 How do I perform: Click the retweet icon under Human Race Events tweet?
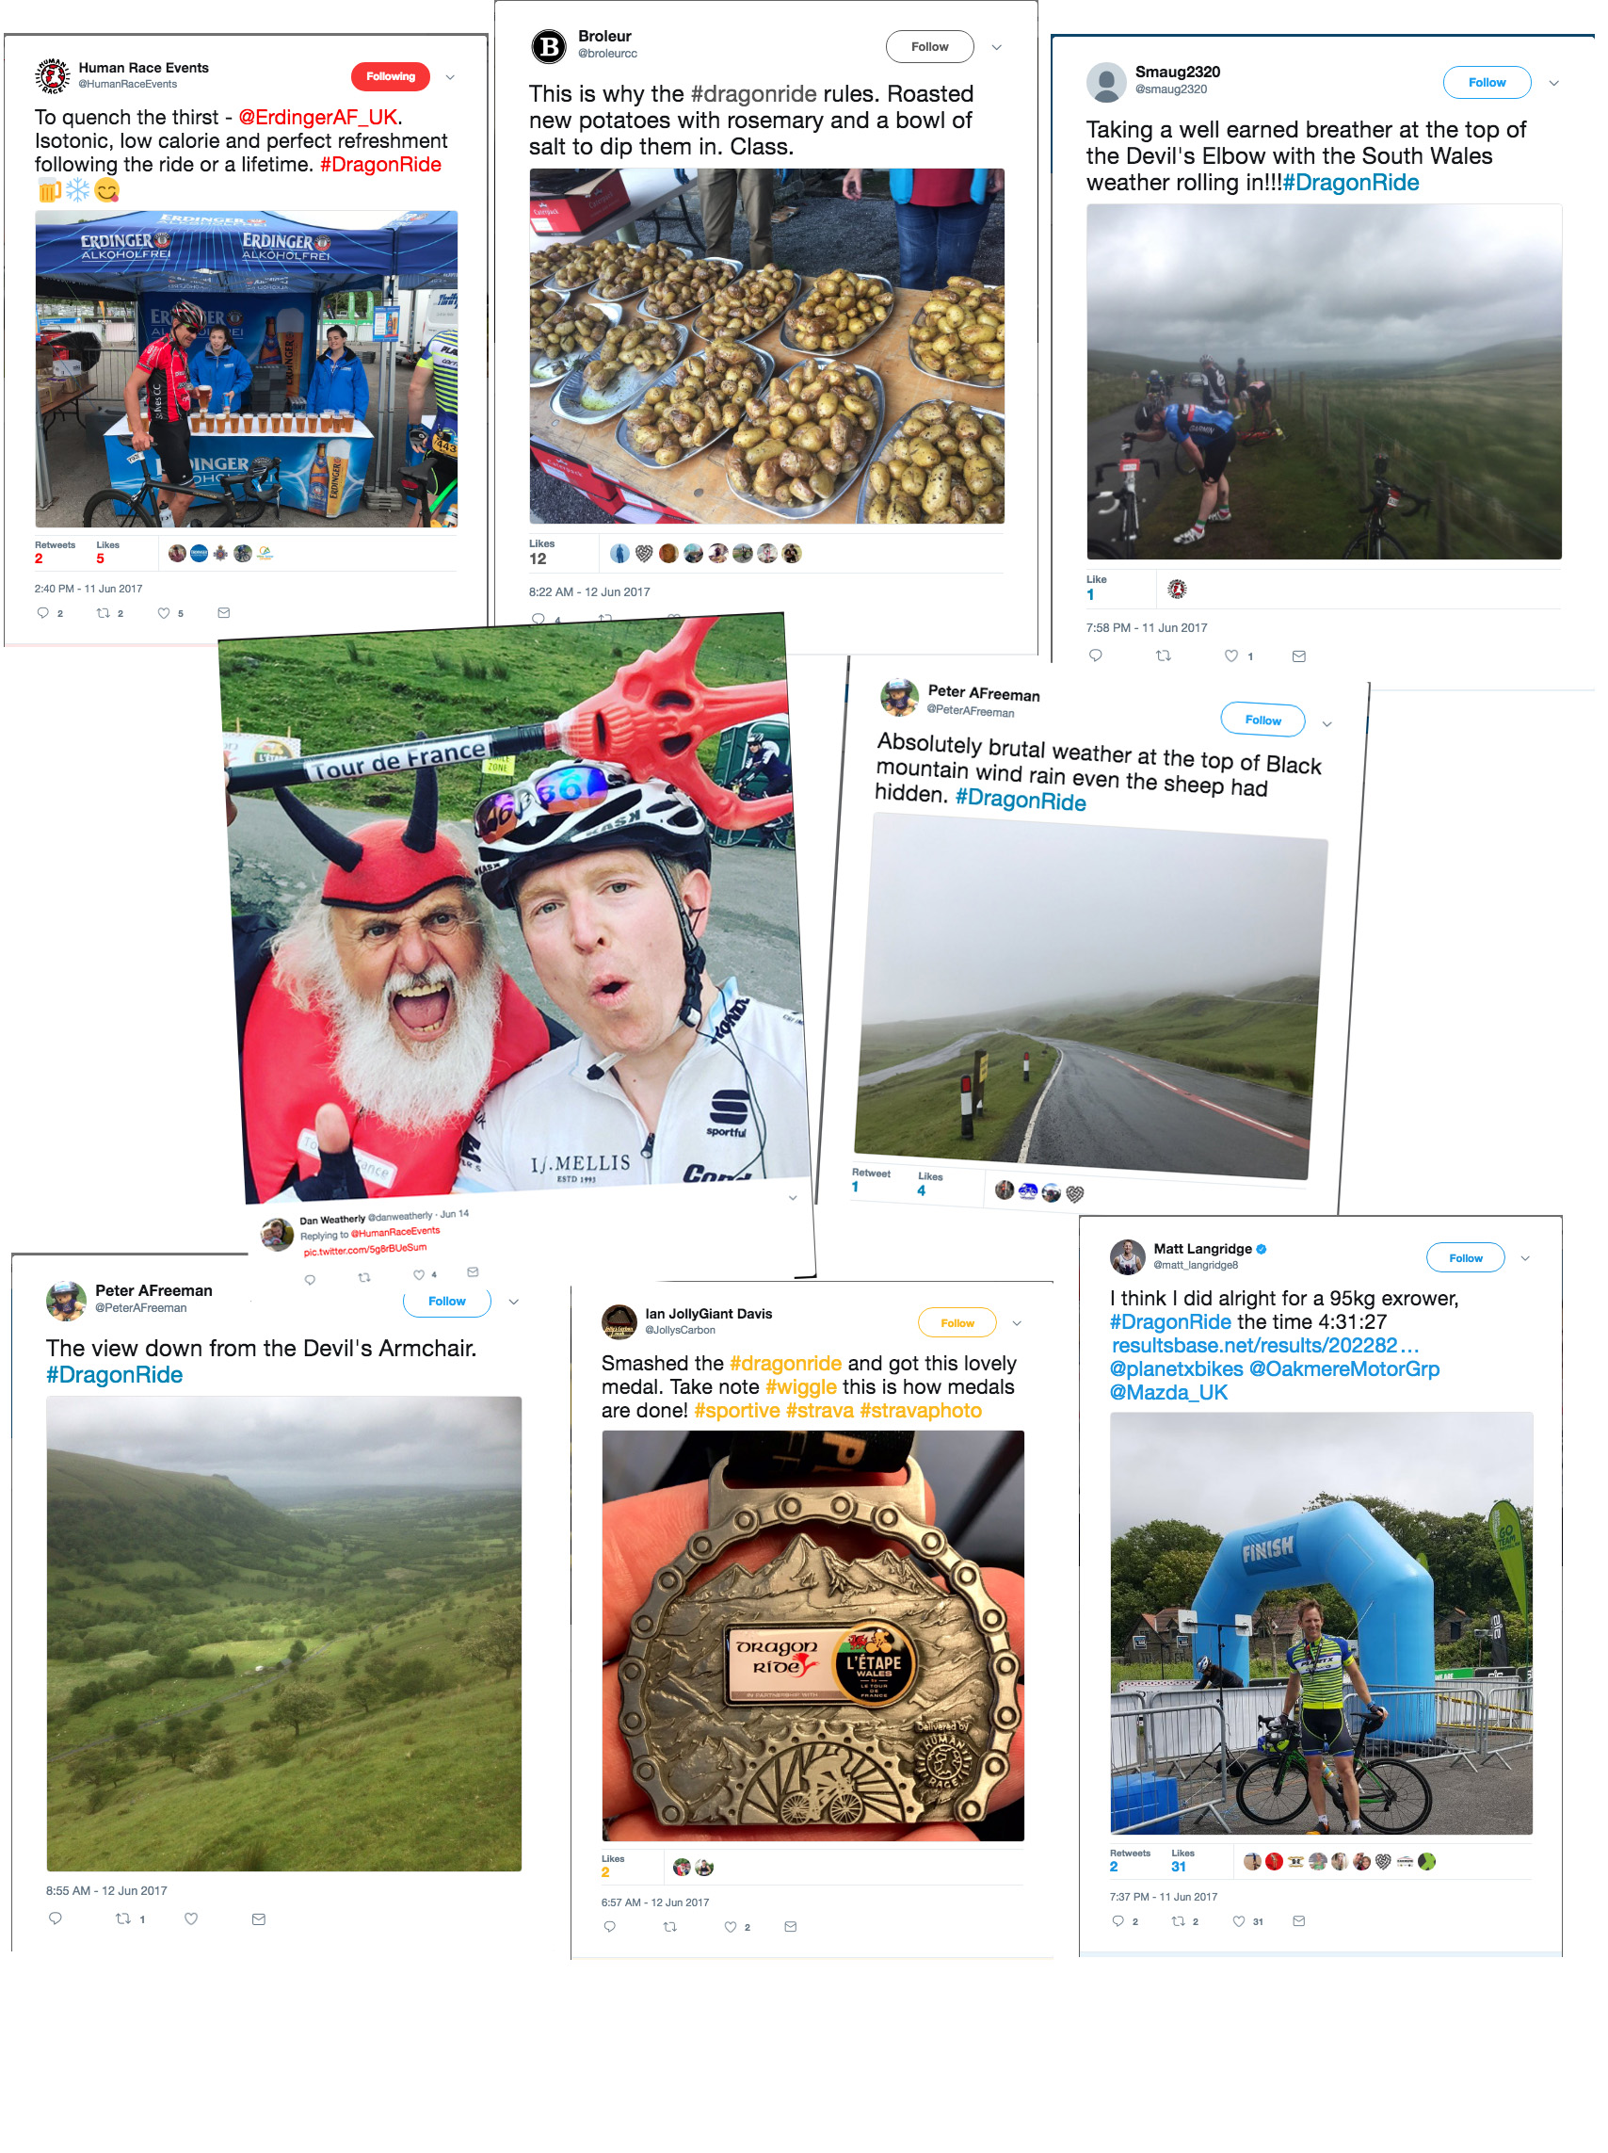click(x=104, y=612)
